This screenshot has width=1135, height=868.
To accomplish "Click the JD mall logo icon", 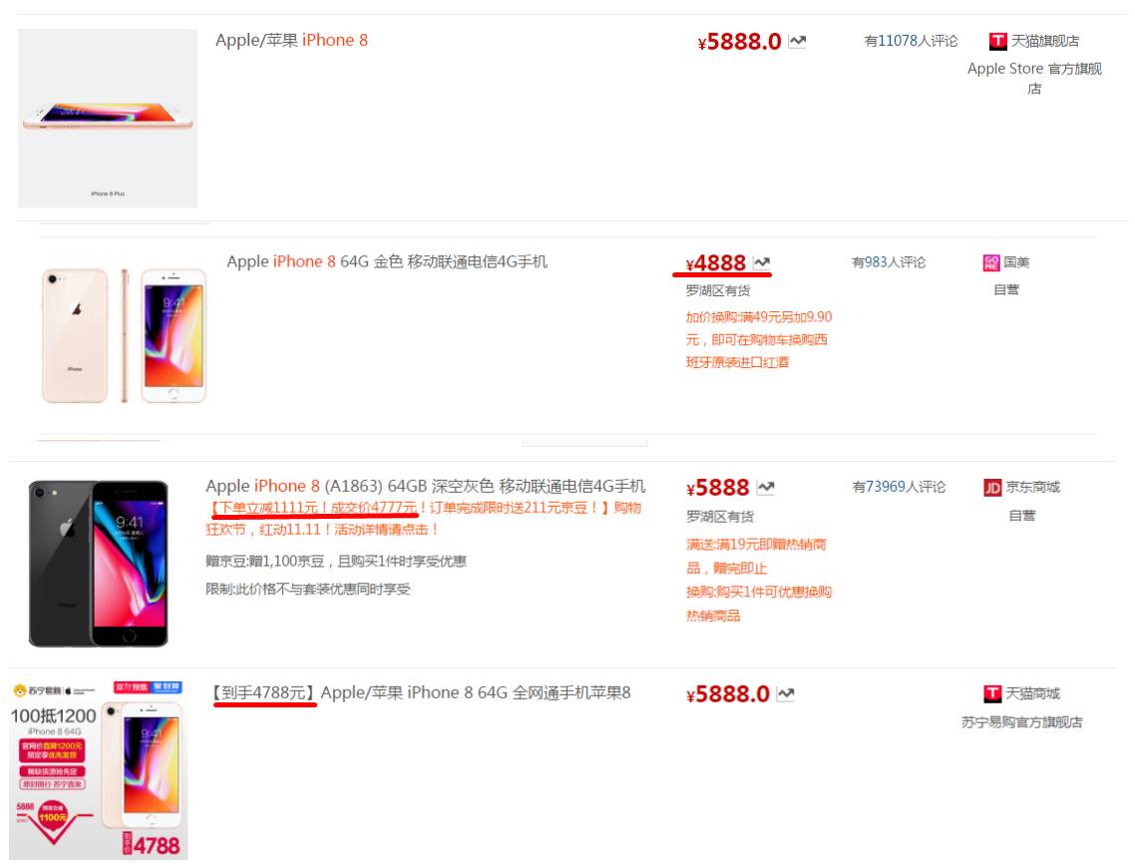I will [x=992, y=487].
